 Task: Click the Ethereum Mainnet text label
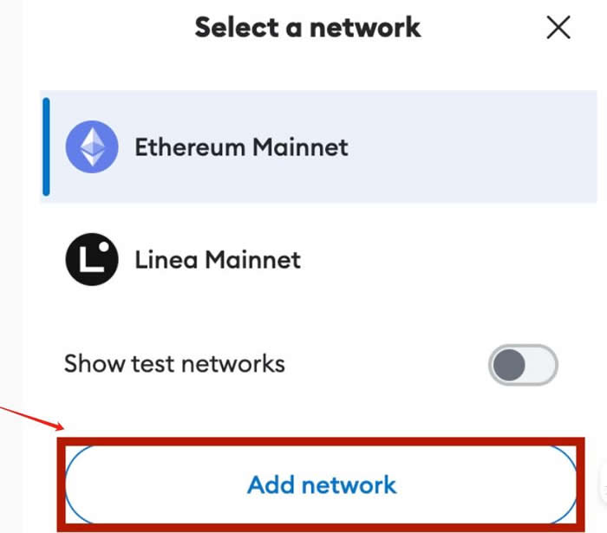click(x=241, y=147)
